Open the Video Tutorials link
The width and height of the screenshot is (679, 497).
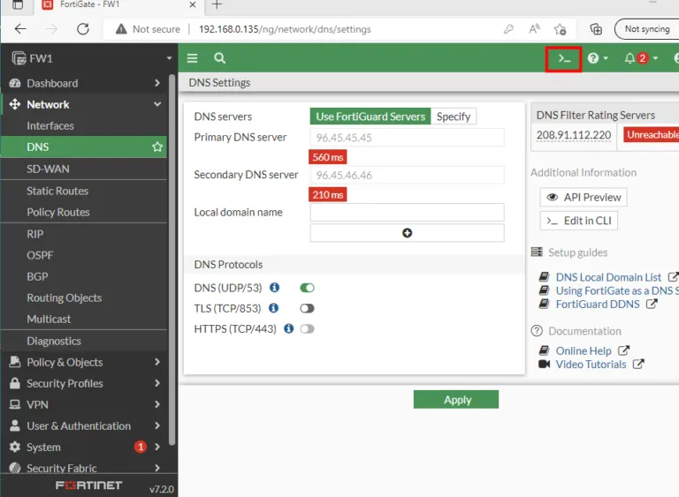click(591, 365)
